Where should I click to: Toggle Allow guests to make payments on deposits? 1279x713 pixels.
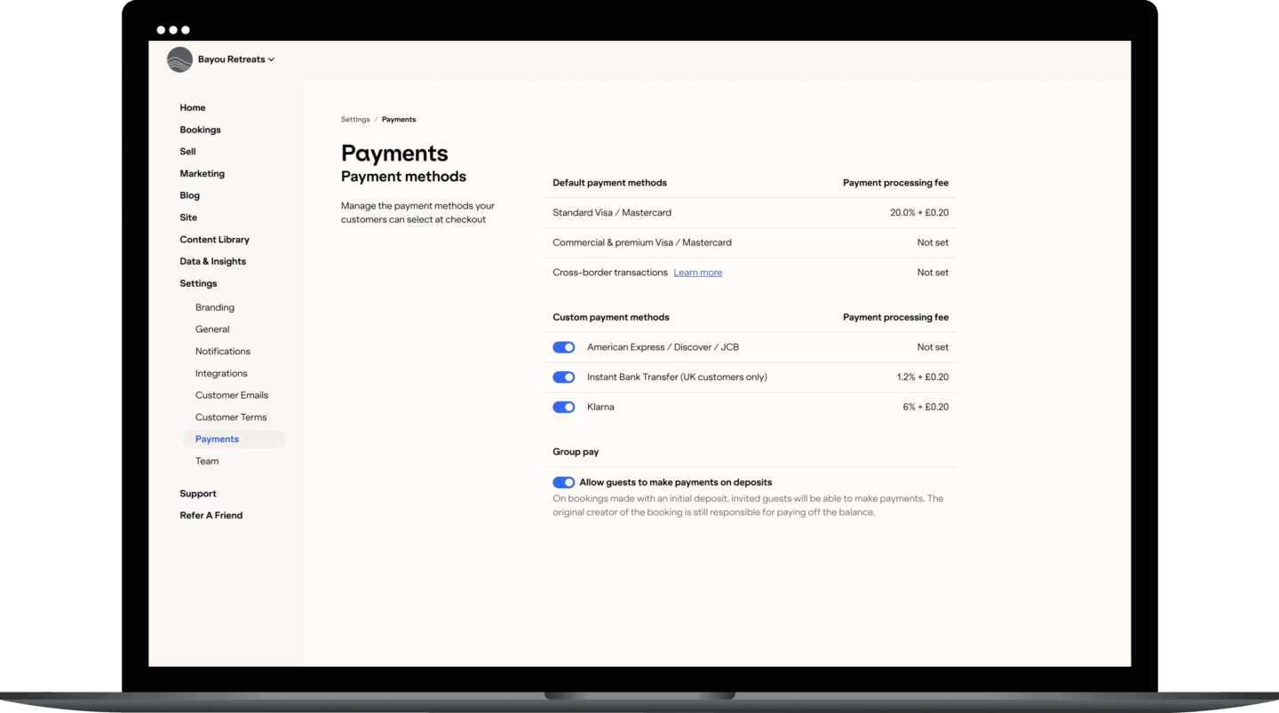564,483
